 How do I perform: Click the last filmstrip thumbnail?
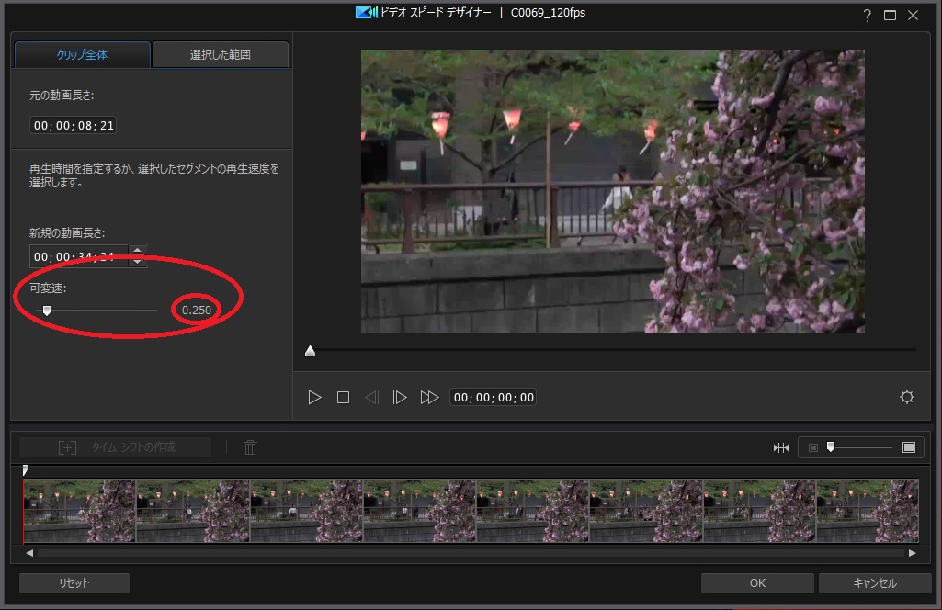click(868, 511)
